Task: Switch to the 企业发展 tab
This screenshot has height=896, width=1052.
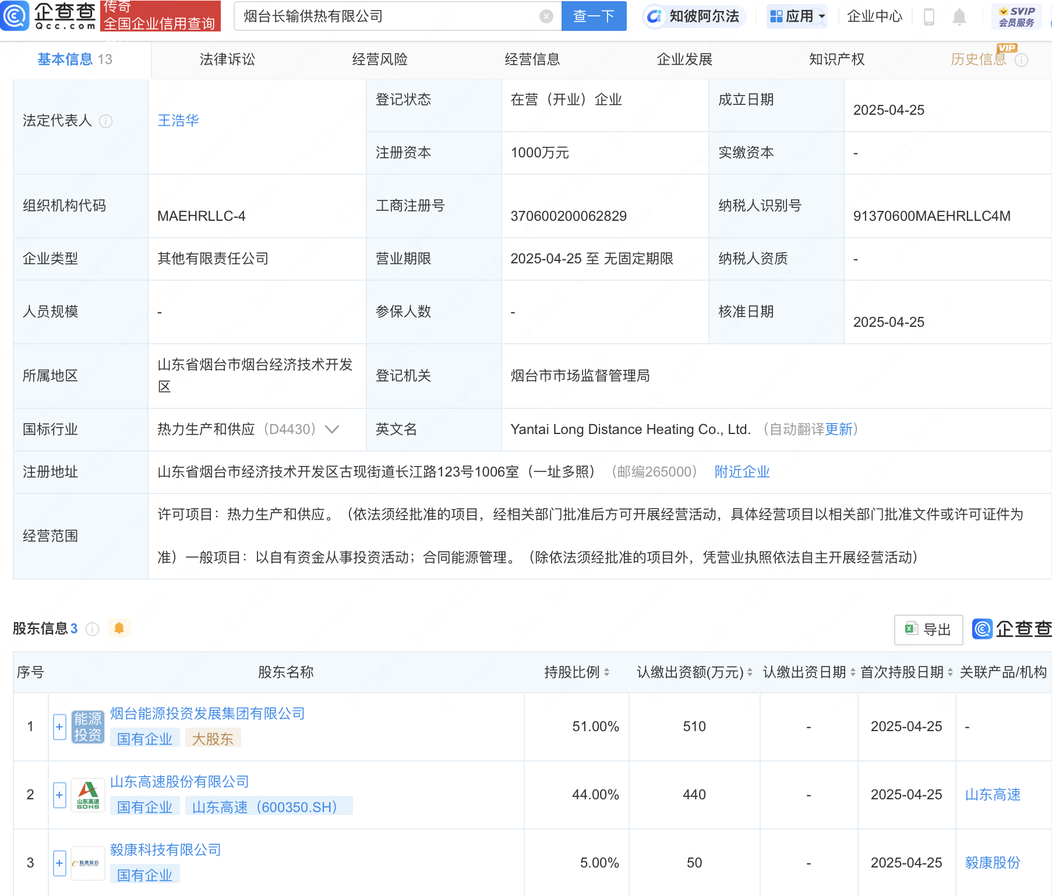Action: [x=684, y=59]
